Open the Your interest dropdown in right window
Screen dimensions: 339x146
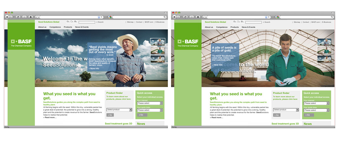click(316, 103)
